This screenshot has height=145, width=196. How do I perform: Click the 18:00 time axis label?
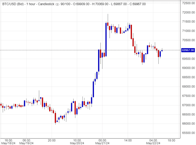click(x=171, y=140)
